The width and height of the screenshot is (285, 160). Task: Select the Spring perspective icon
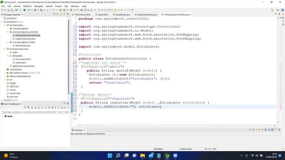point(283,10)
